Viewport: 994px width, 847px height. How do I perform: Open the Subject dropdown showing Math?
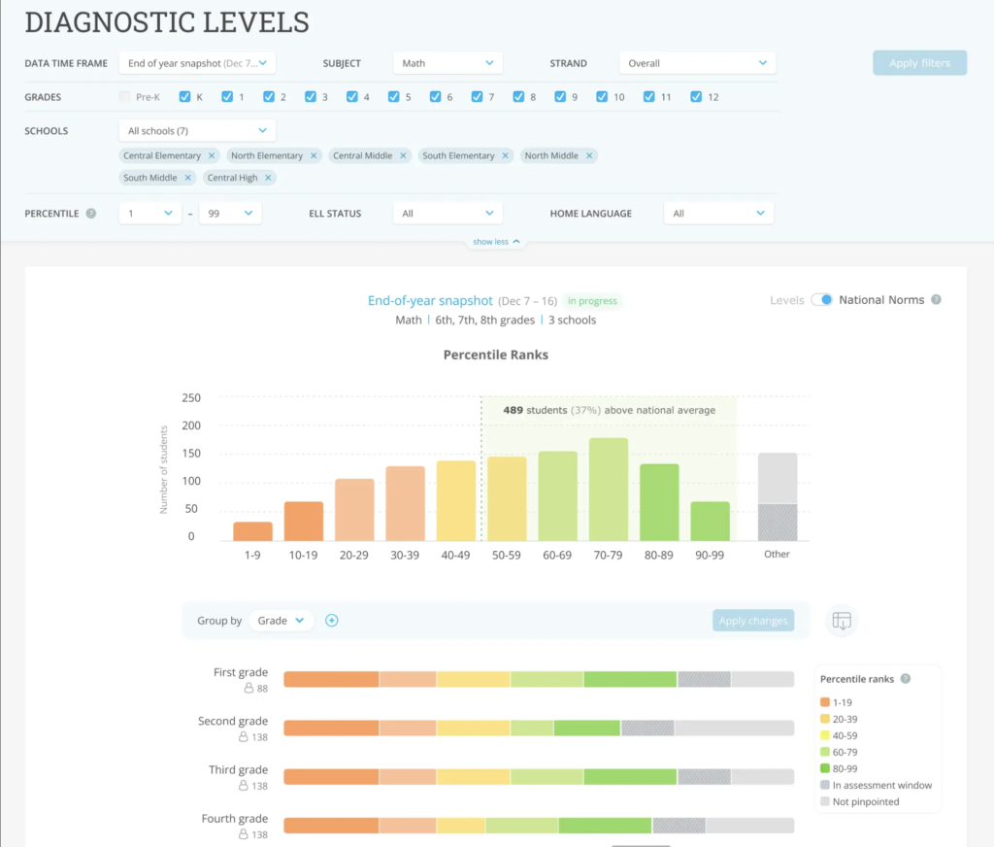pyautogui.click(x=447, y=63)
